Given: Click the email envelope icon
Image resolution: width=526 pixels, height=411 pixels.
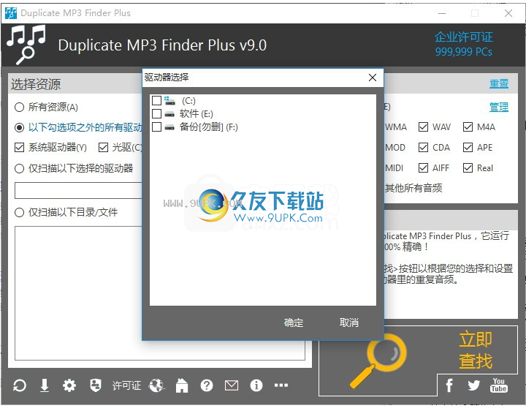Looking at the screenshot, I should pos(232,385).
